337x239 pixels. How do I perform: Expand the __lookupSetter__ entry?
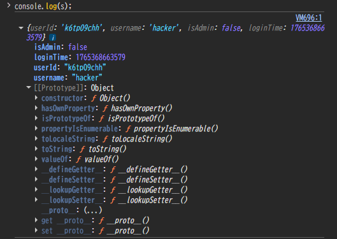(36, 200)
